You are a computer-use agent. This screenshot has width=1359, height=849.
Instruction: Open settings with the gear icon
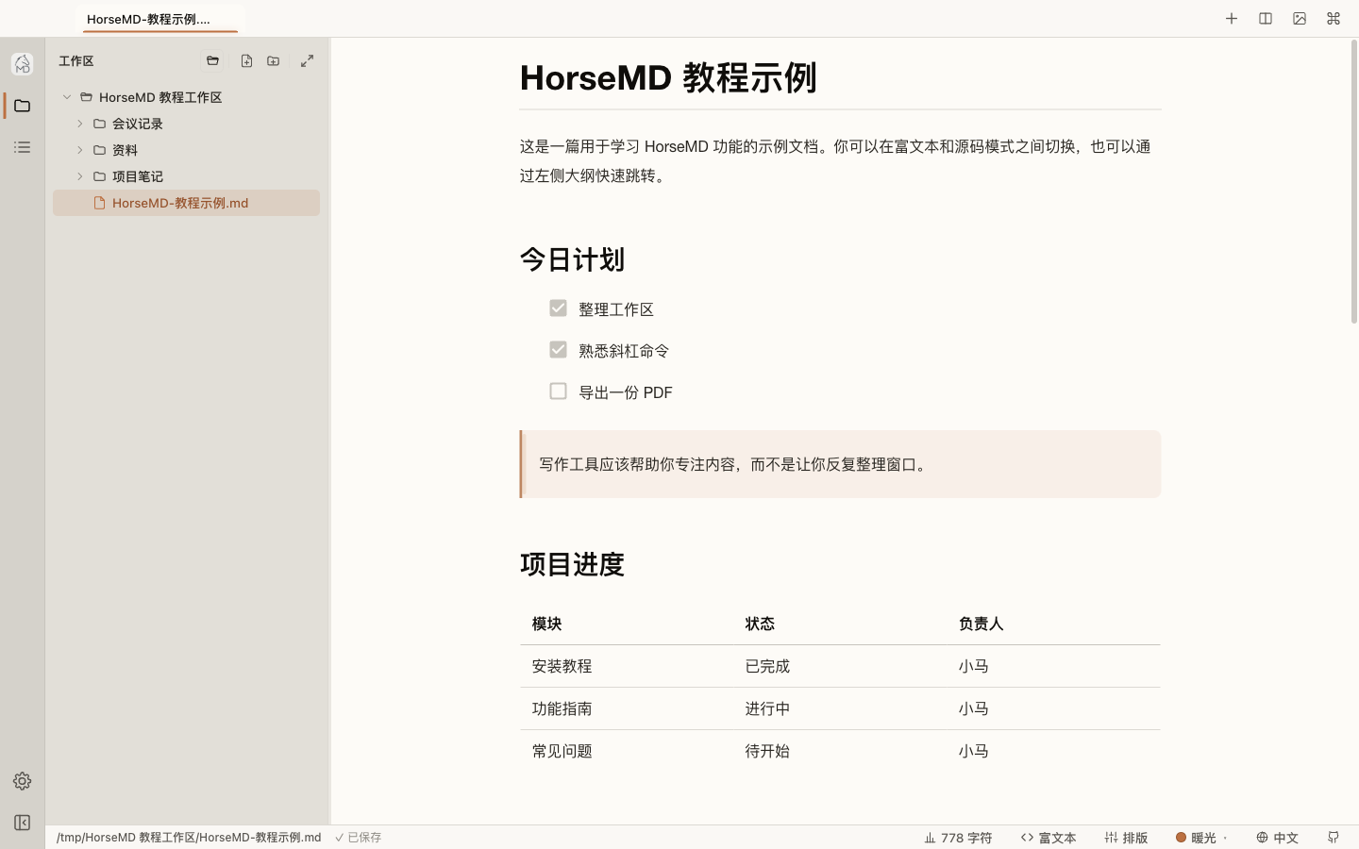click(23, 781)
